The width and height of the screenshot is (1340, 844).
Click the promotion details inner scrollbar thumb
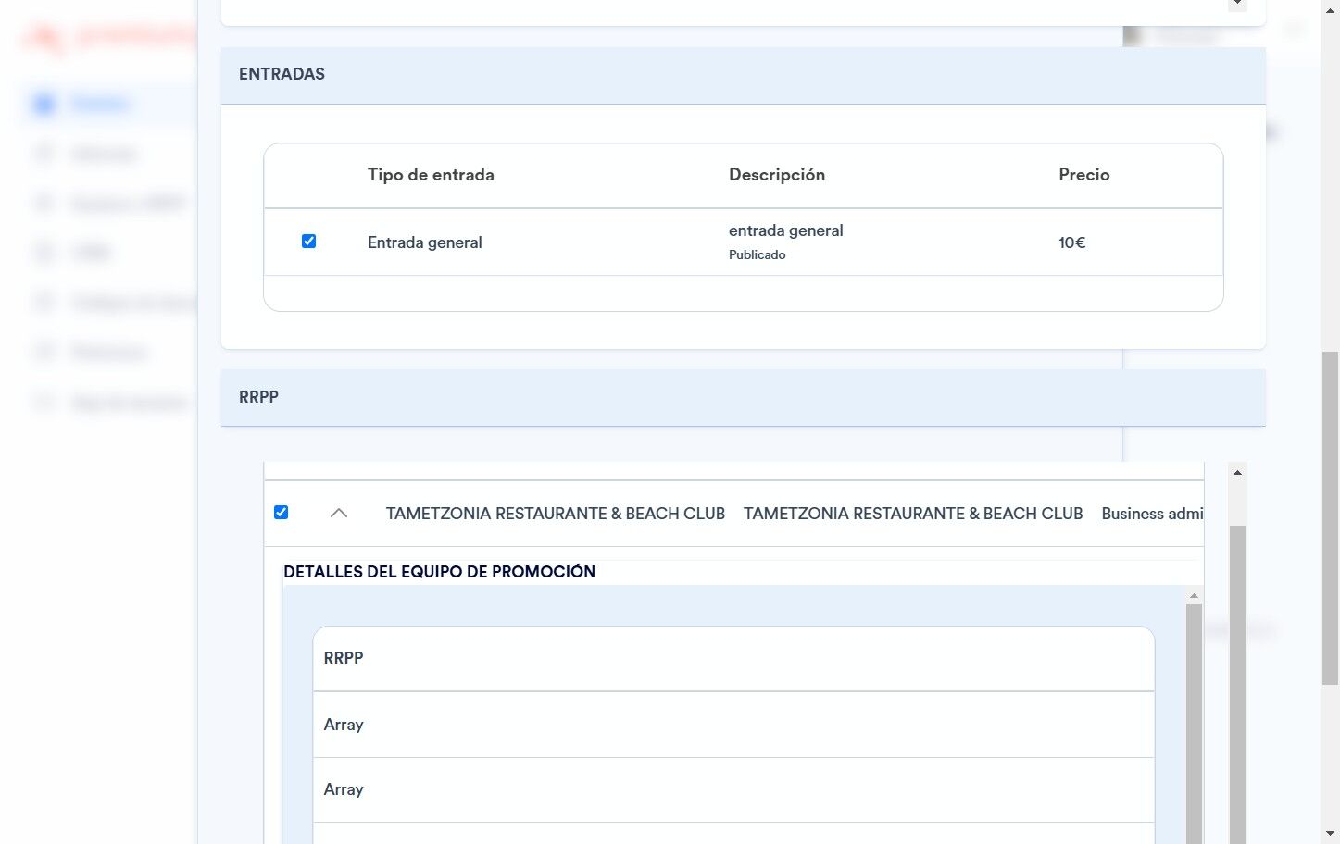tap(1194, 724)
